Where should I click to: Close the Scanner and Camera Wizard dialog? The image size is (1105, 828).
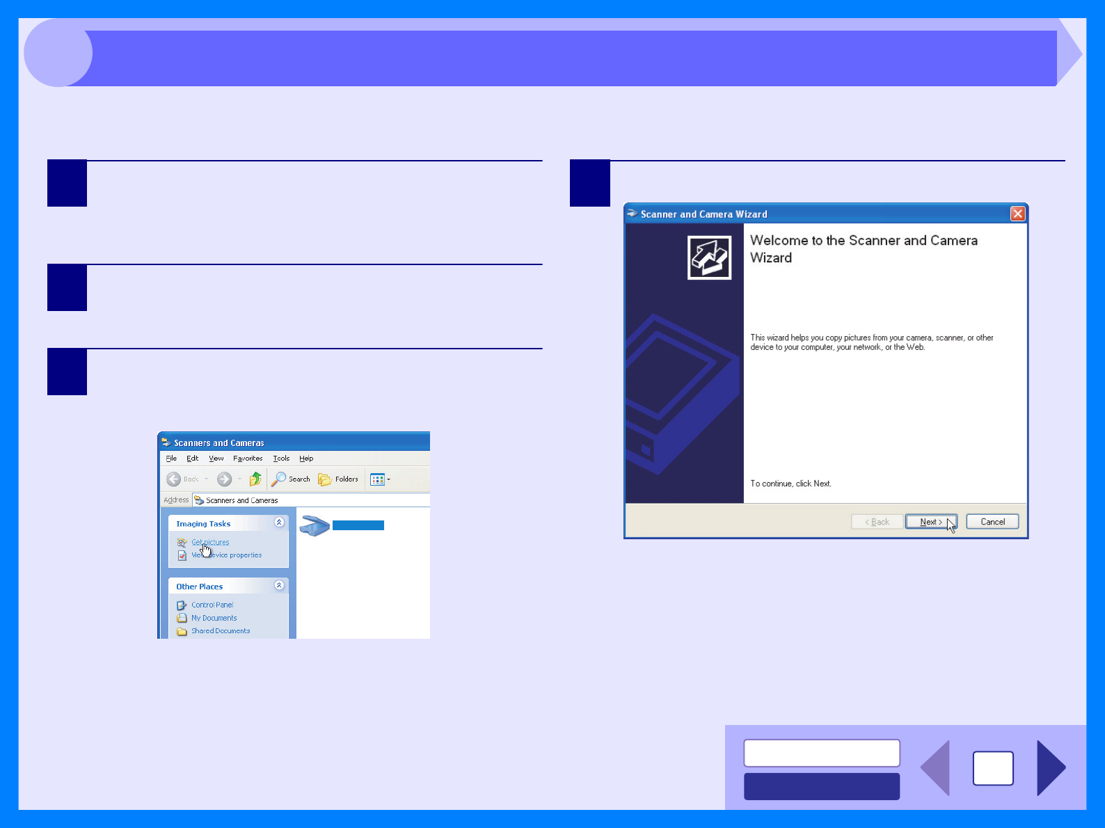[1017, 214]
